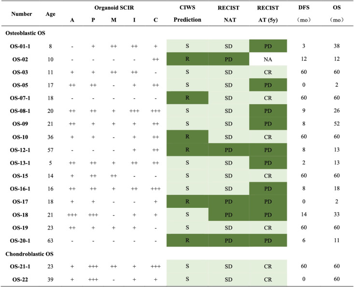The image size is (354, 287).
Task: Select the Chondroblastic OS section heading
Action: click(29, 254)
